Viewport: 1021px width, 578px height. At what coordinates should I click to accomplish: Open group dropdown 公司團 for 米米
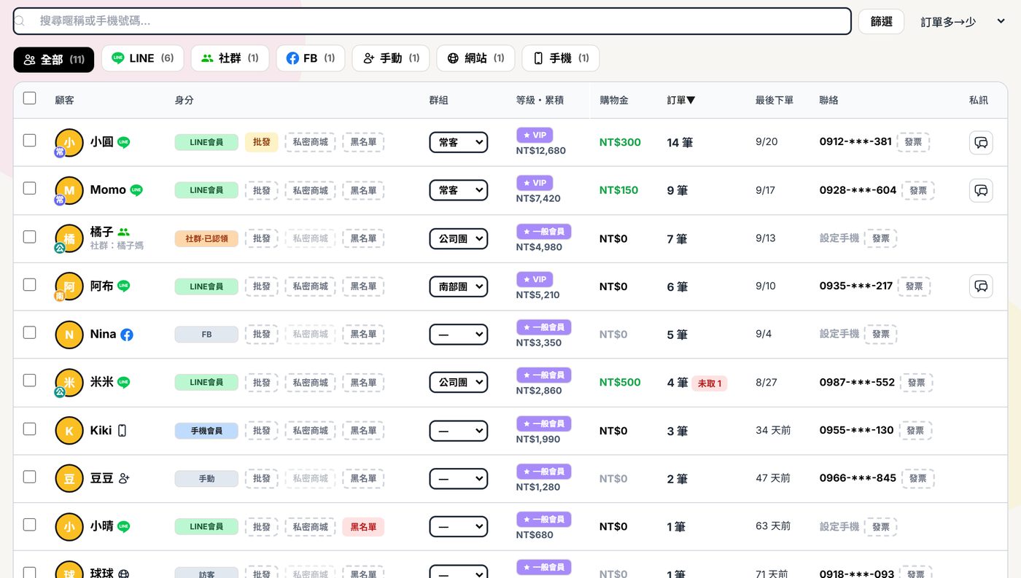459,382
